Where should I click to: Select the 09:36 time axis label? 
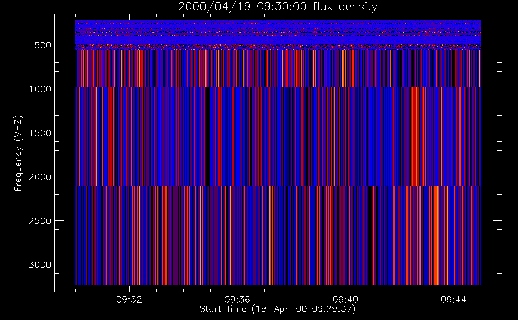237,300
